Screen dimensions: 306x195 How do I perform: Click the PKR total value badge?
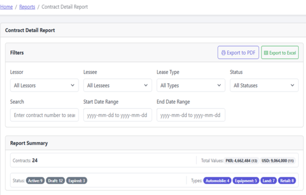click(241, 161)
